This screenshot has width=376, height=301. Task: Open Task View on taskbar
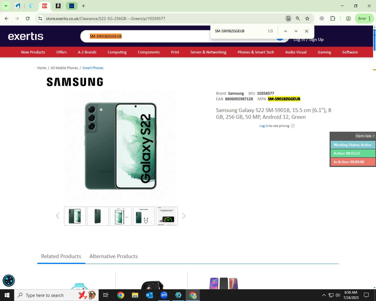(x=106, y=295)
